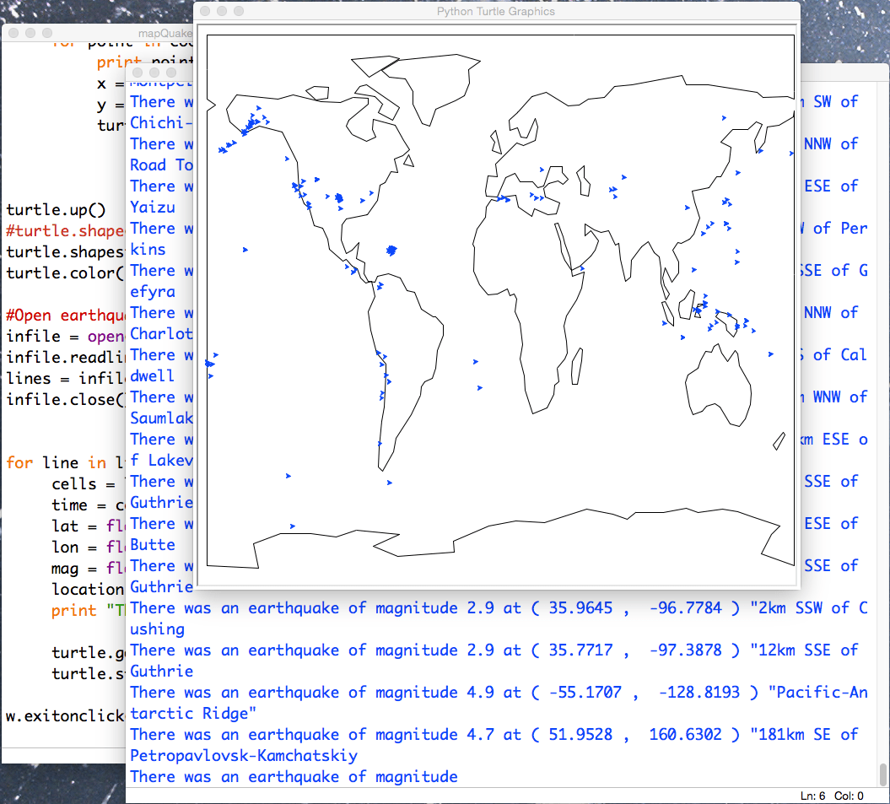Viewport: 890px width, 804px height.
Task: Close the mapQuake editor window
Action: point(13,33)
